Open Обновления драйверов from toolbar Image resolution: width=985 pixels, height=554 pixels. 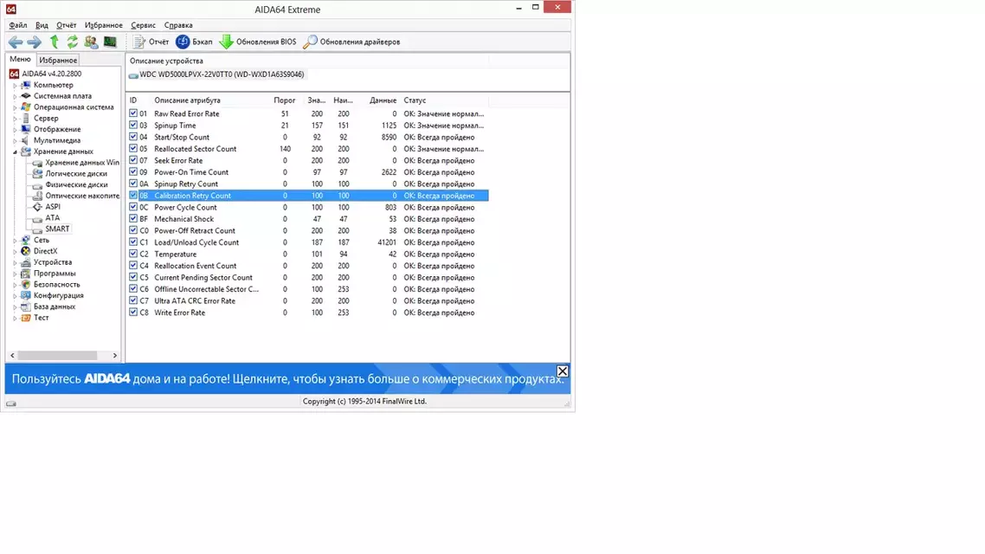(x=351, y=42)
